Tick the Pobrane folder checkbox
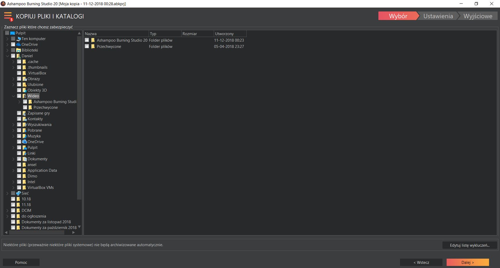This screenshot has height=268, width=500. 19,130
